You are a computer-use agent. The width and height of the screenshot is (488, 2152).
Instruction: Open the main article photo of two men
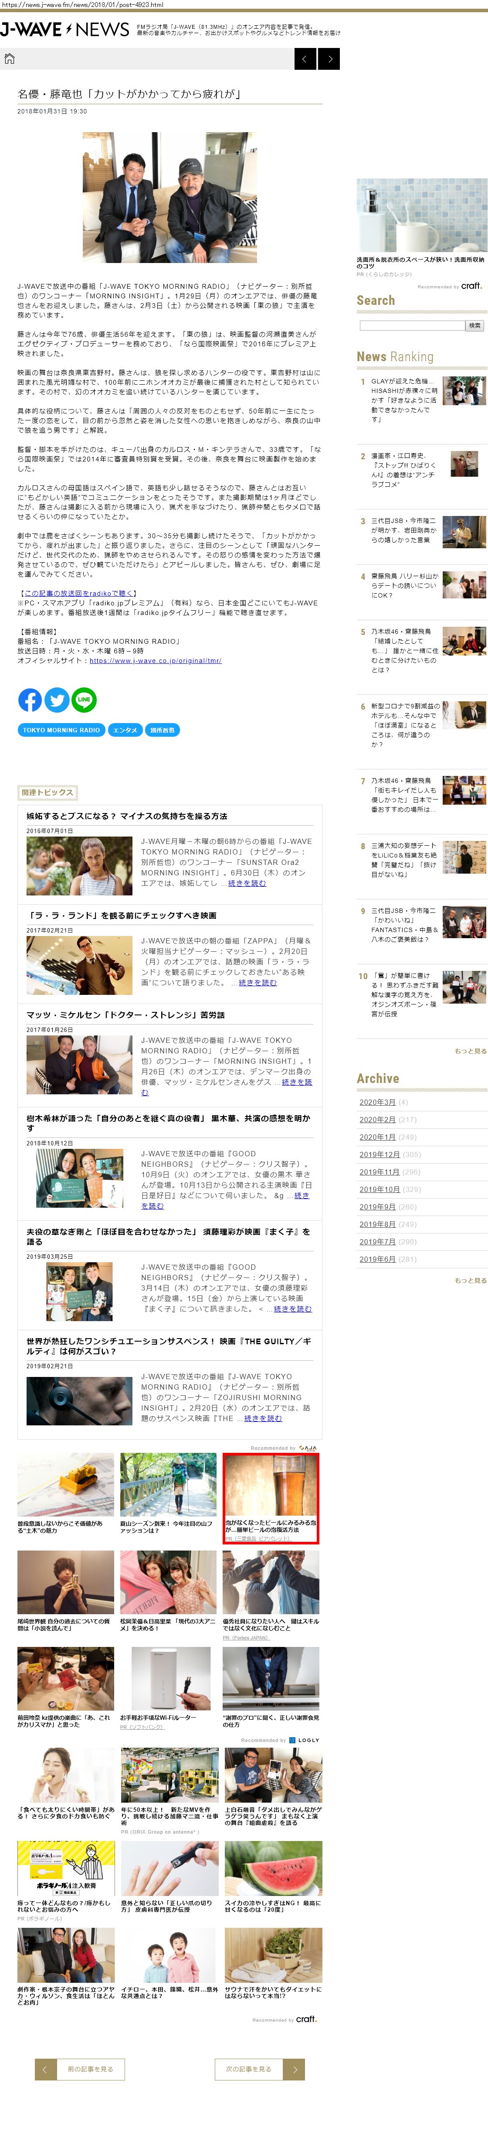(x=169, y=197)
